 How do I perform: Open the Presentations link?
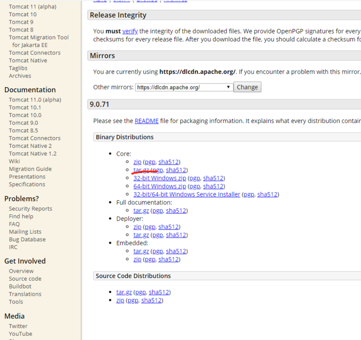tap(27, 177)
